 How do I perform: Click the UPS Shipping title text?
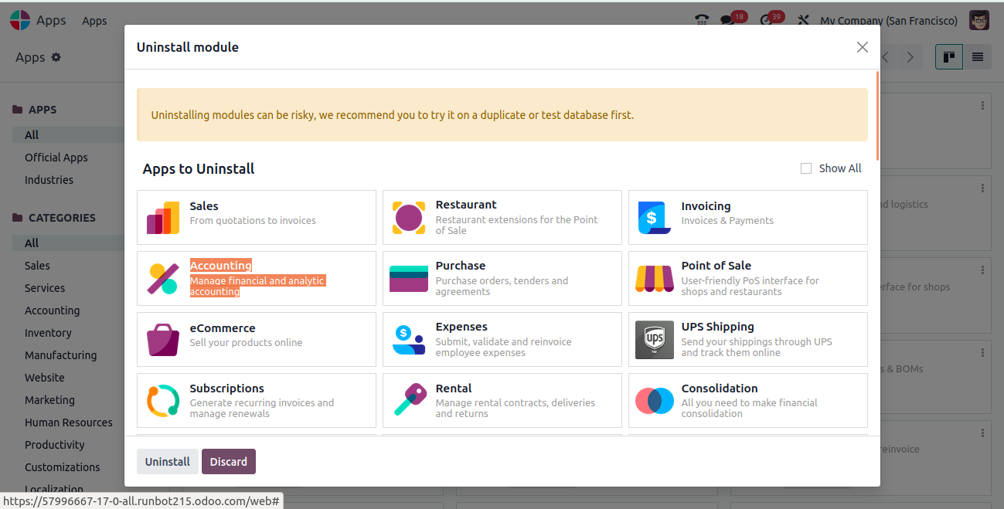718,327
